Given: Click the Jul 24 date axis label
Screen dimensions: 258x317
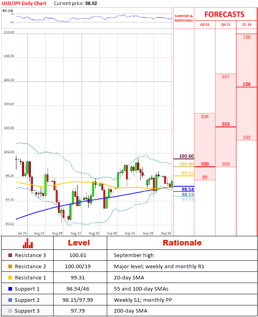Looking at the screenshot, I should click(x=22, y=233).
